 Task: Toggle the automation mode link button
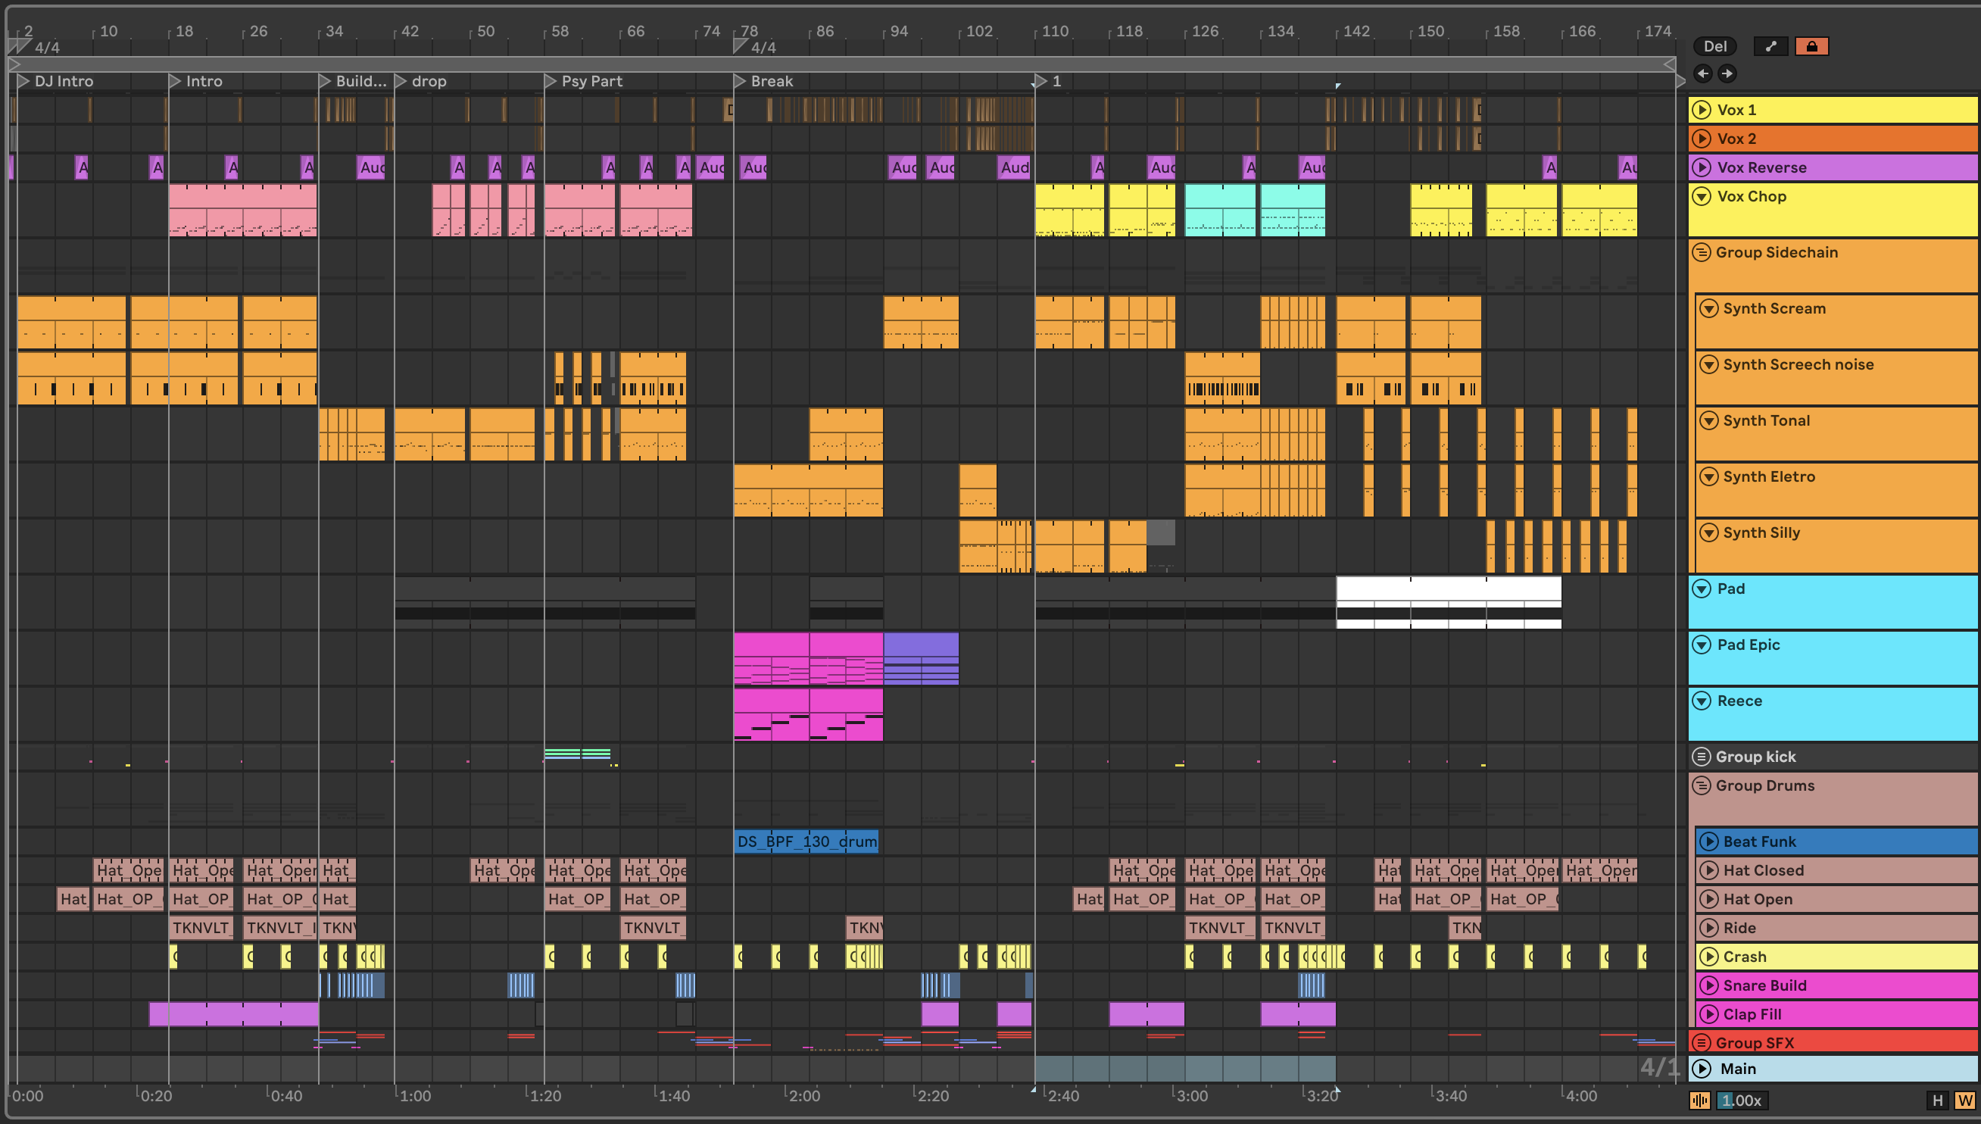(x=1770, y=46)
